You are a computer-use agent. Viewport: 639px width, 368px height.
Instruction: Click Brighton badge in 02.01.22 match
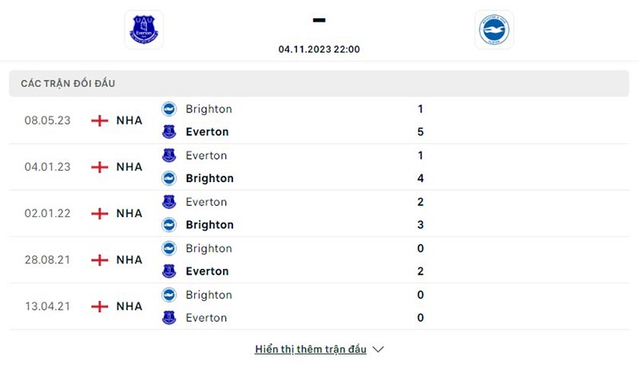[169, 224]
